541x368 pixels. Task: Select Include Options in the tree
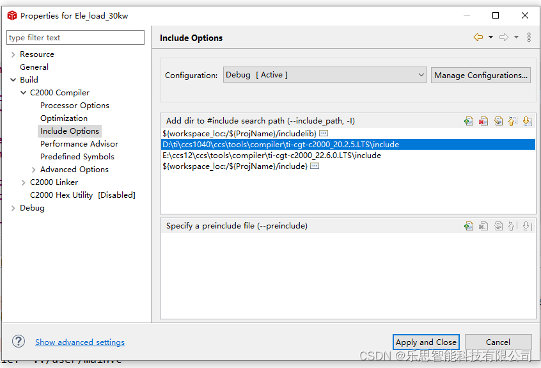70,131
